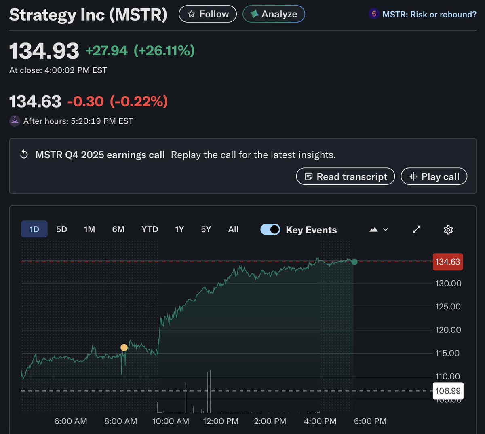Screen dimensions: 485x434
Task: Click the after-hours price 134.63 text
Action: (x=35, y=101)
